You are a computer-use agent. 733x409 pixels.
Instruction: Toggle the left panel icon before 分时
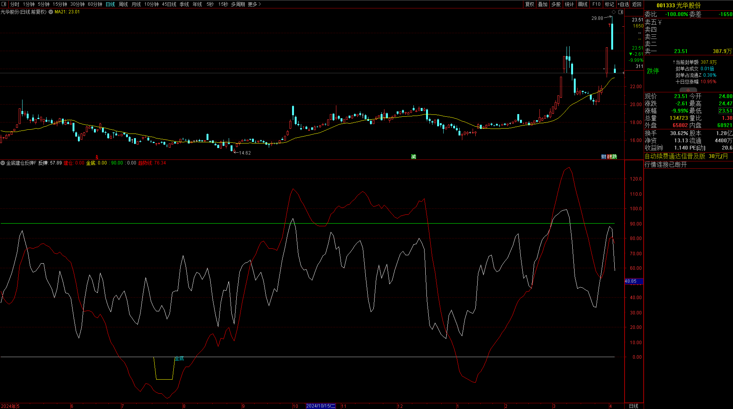coord(4,4)
